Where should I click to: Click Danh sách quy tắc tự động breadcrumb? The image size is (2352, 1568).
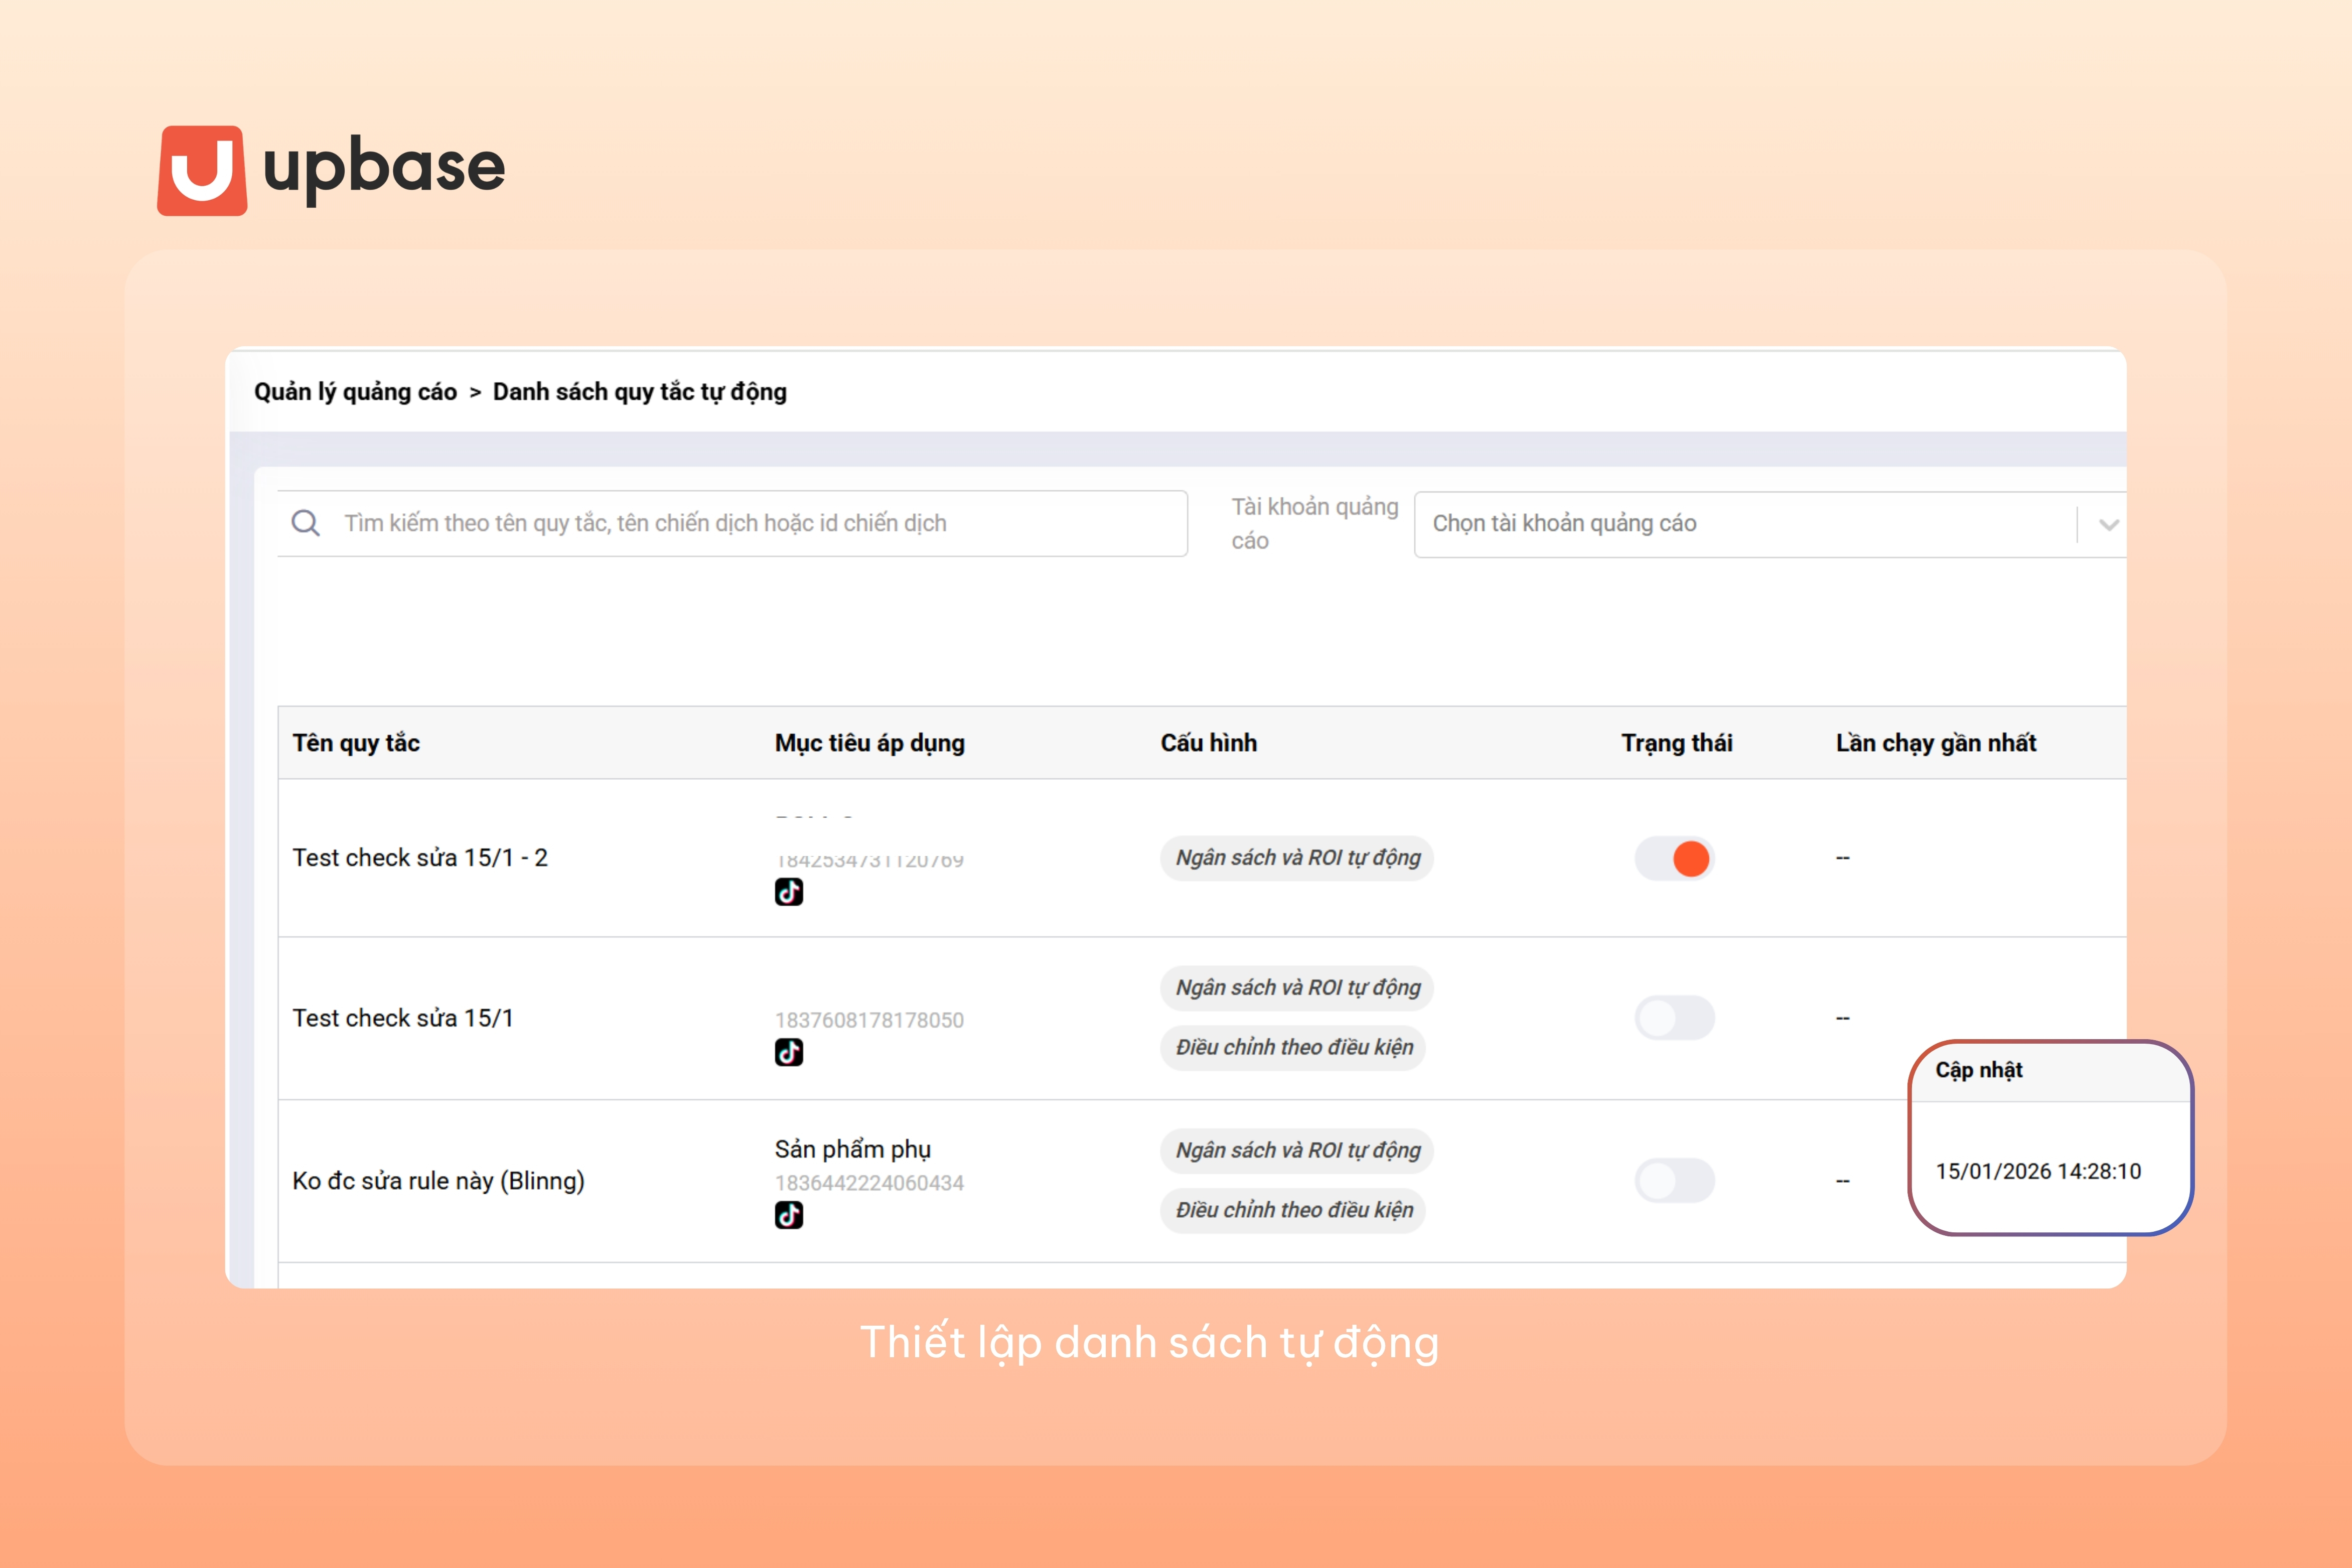click(640, 392)
